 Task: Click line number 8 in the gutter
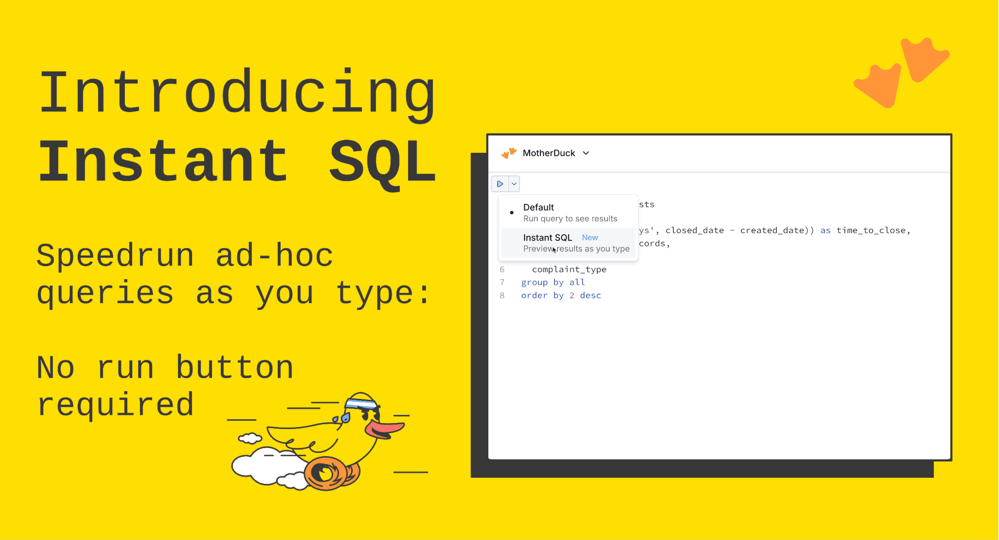(502, 295)
